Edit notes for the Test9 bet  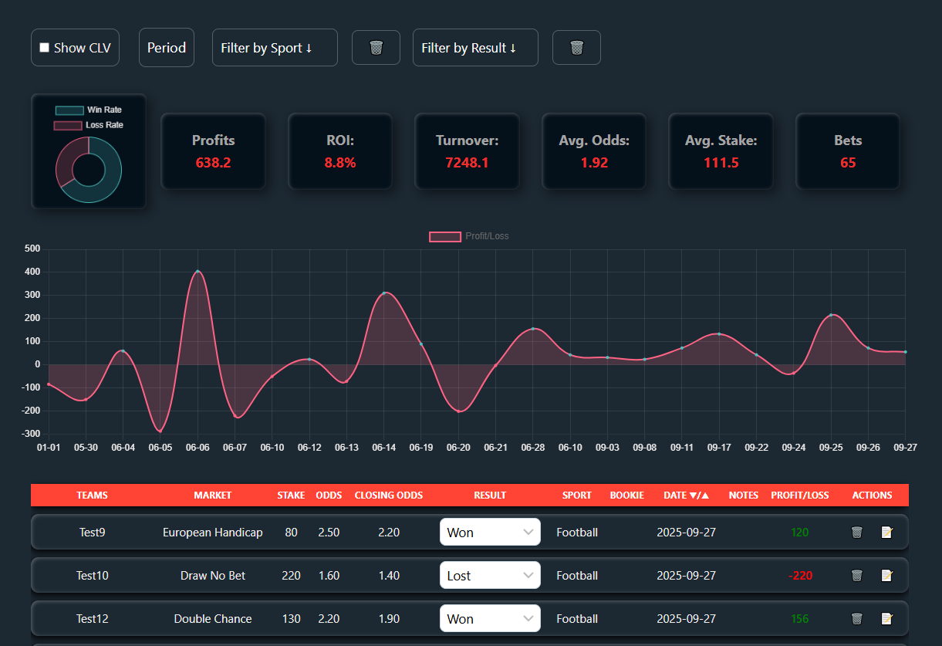(887, 533)
